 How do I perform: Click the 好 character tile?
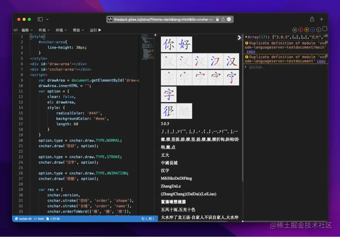(x=184, y=44)
